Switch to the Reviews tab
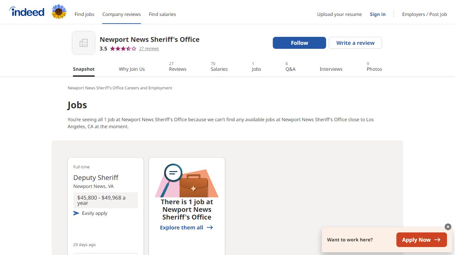Image resolution: width=455 pixels, height=255 pixels. (178, 66)
